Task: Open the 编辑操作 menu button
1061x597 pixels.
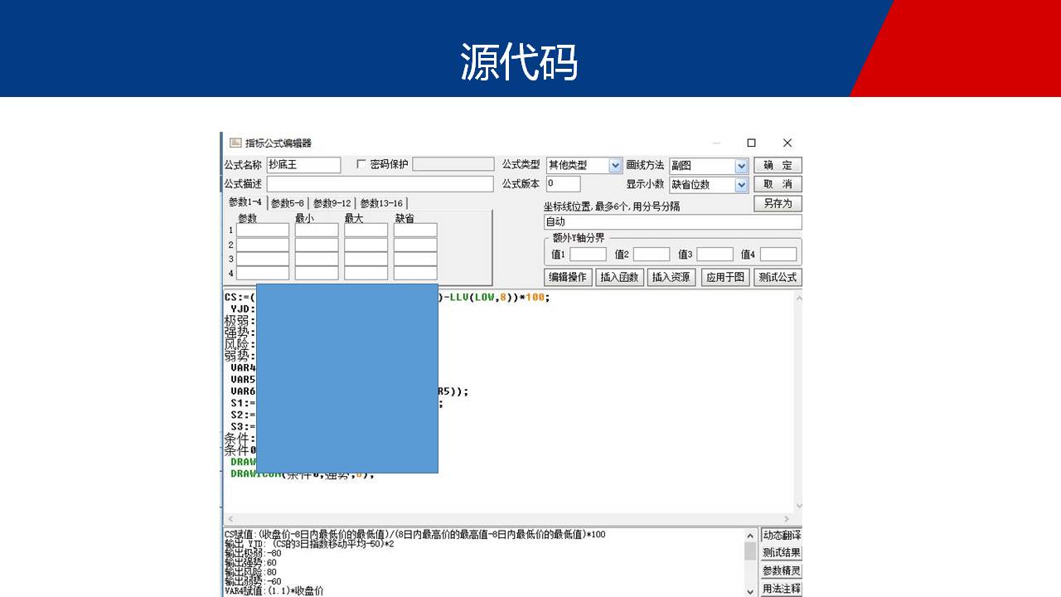Action: click(x=568, y=277)
